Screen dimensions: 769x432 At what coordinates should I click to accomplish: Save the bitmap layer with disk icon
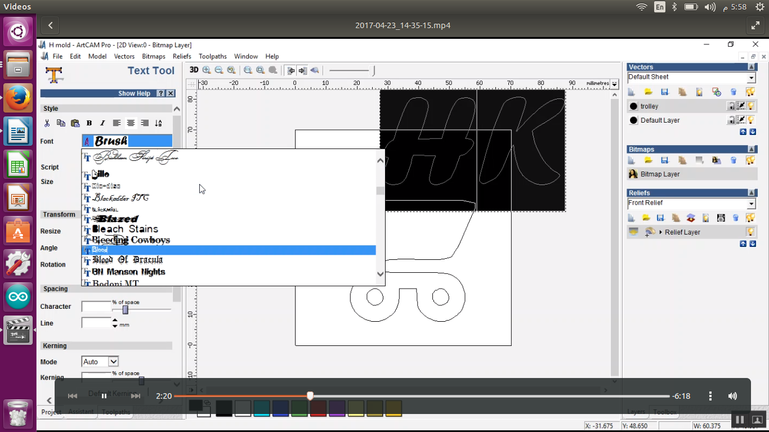[665, 160]
